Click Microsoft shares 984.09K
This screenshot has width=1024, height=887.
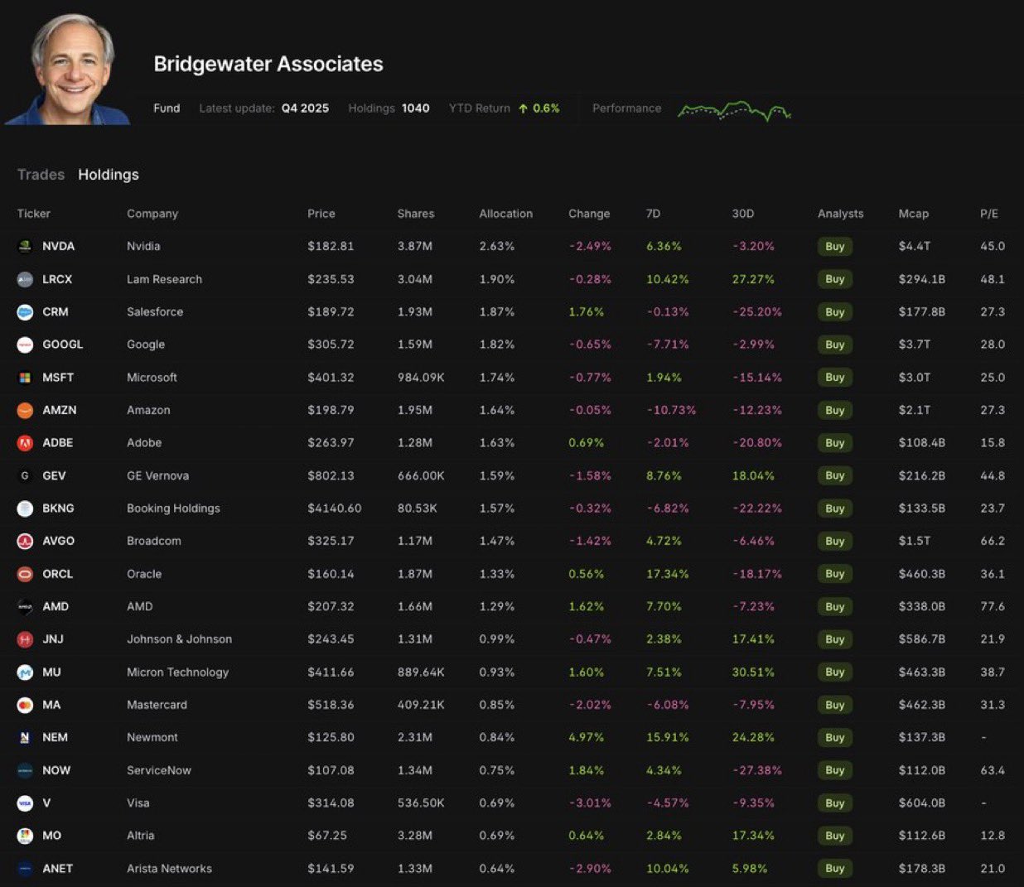point(421,378)
